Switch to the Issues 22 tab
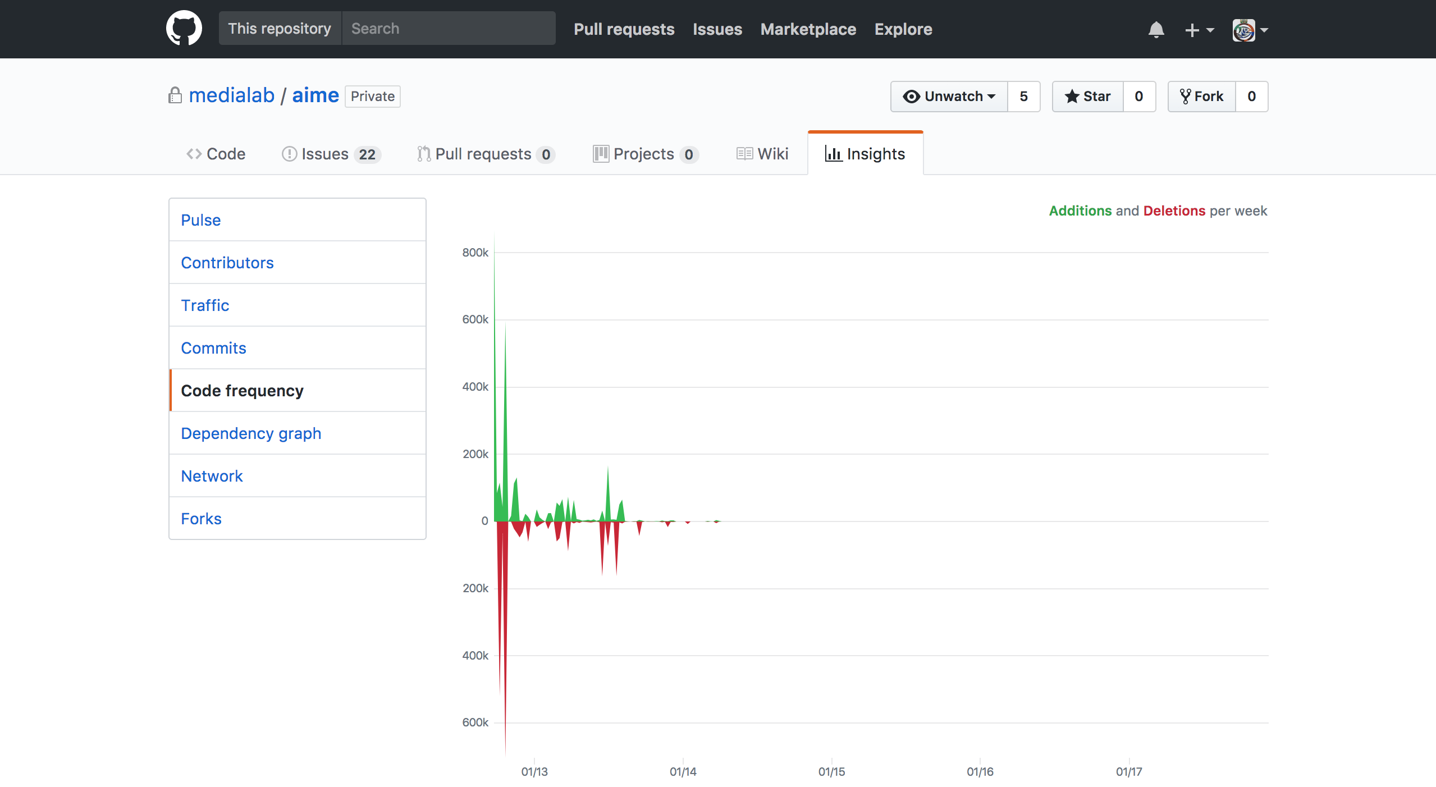This screenshot has height=787, width=1436. pyautogui.click(x=331, y=154)
